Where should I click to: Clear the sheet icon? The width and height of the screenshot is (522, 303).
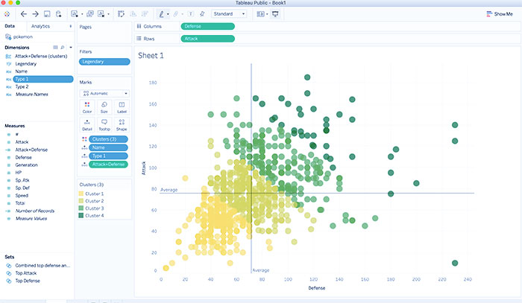101,14
